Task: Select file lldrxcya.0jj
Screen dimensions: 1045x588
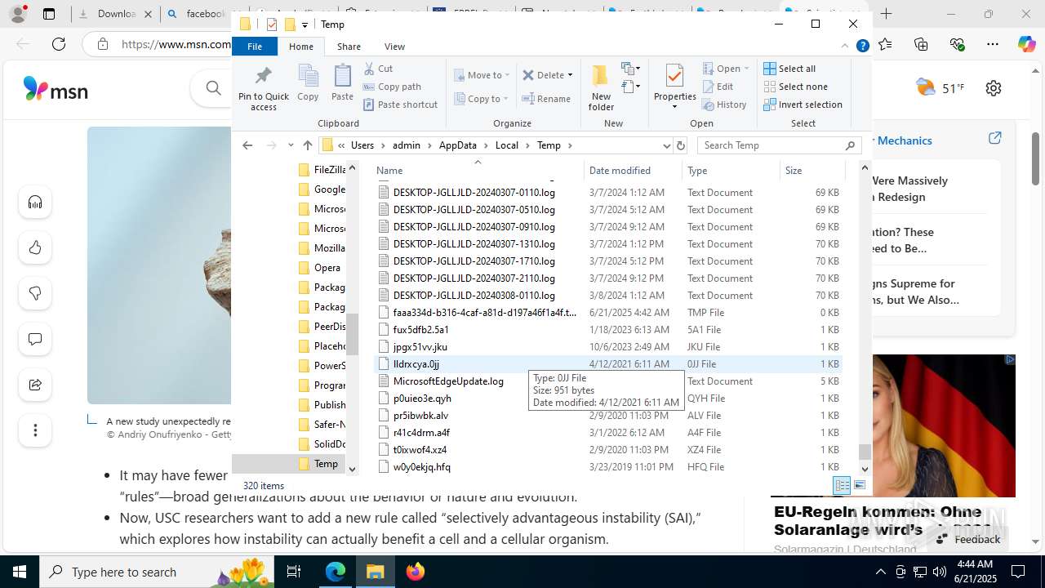Action: coord(607,364)
